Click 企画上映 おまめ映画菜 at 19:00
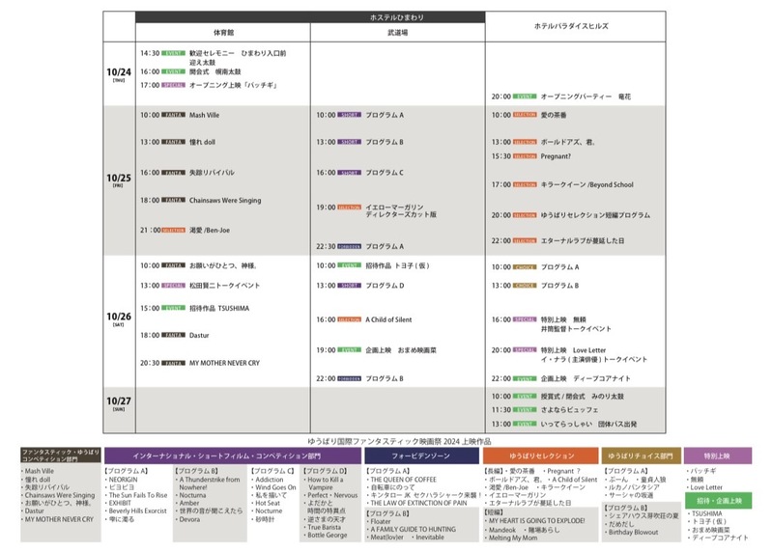772x552 pixels. click(x=376, y=350)
